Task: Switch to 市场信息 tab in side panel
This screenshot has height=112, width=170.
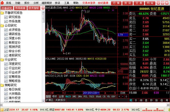Action: point(20,8)
